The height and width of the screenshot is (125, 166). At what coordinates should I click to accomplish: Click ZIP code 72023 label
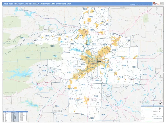click(114, 50)
